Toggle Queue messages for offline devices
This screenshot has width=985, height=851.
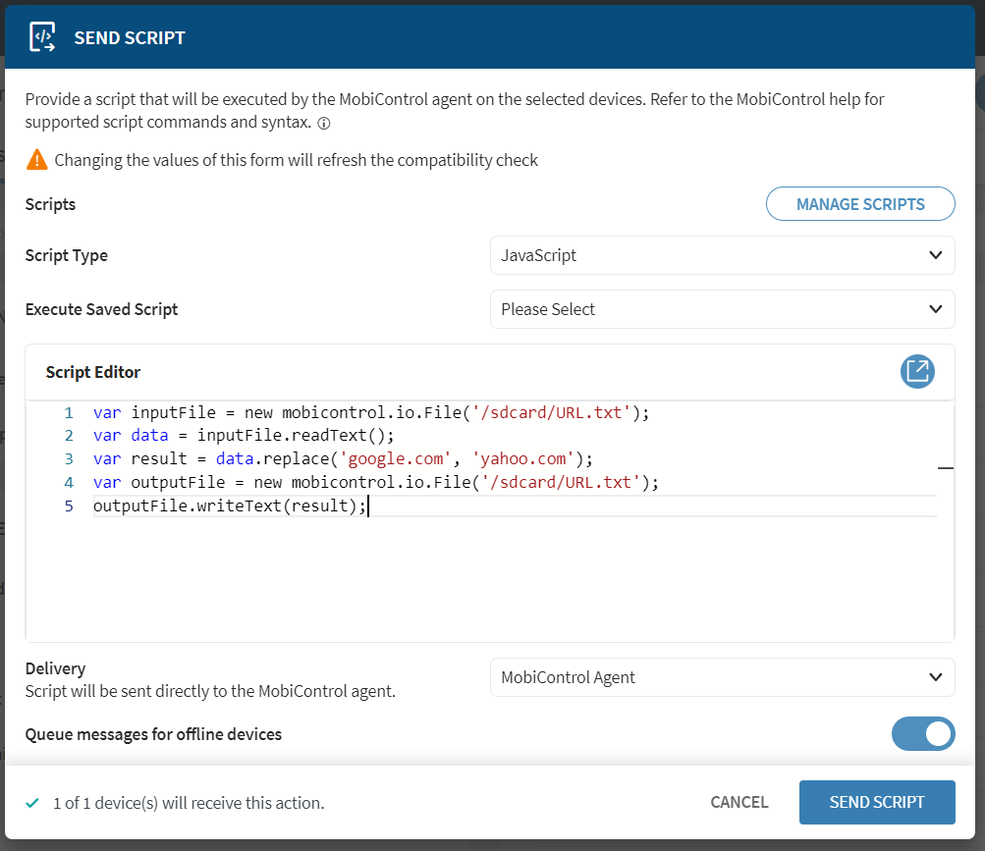click(922, 734)
